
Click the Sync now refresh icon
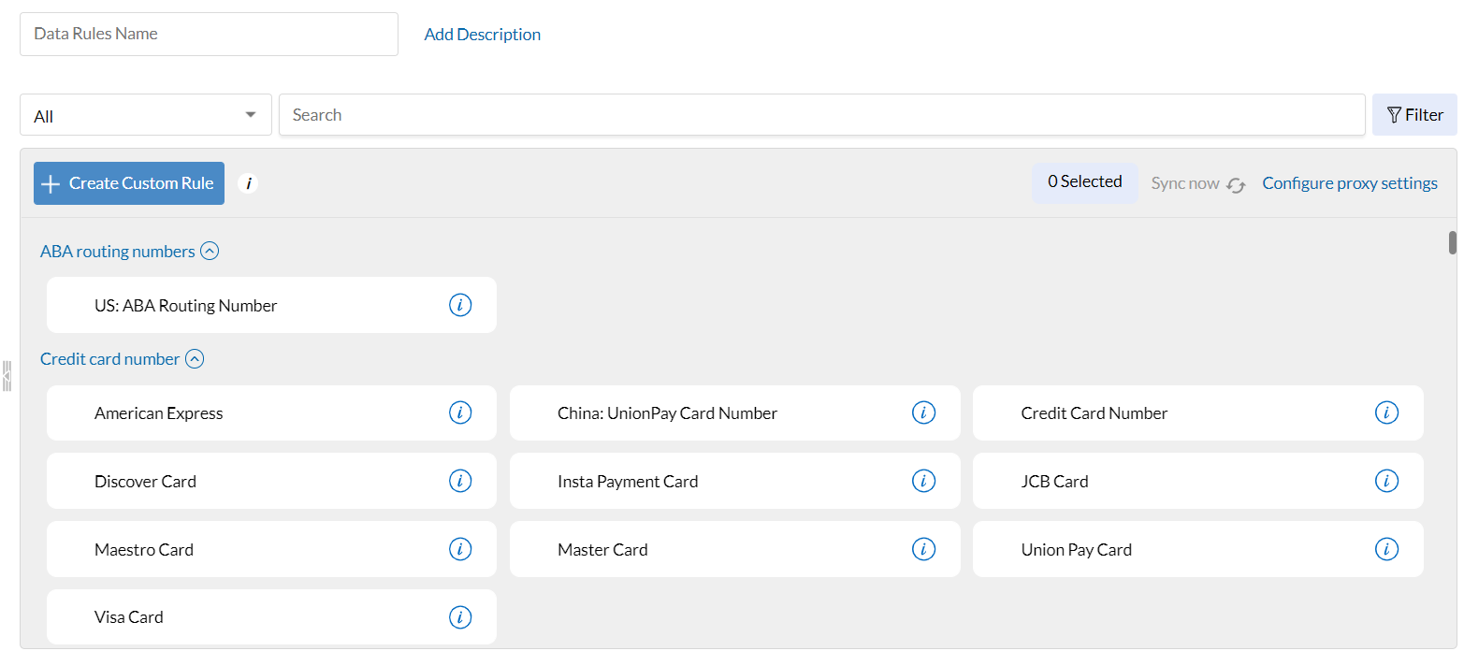[1236, 184]
